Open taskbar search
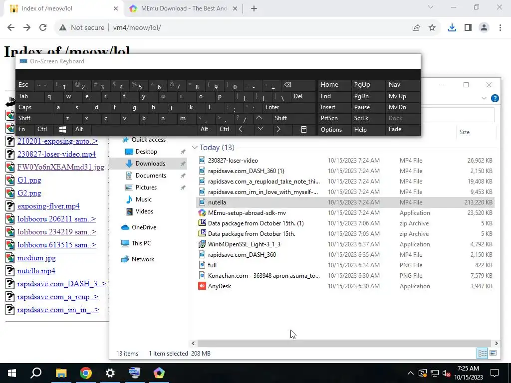 point(36,373)
